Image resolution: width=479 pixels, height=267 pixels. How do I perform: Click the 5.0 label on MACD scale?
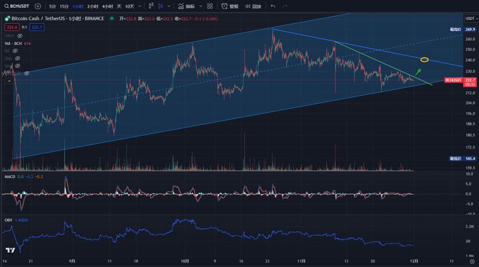coord(469,184)
